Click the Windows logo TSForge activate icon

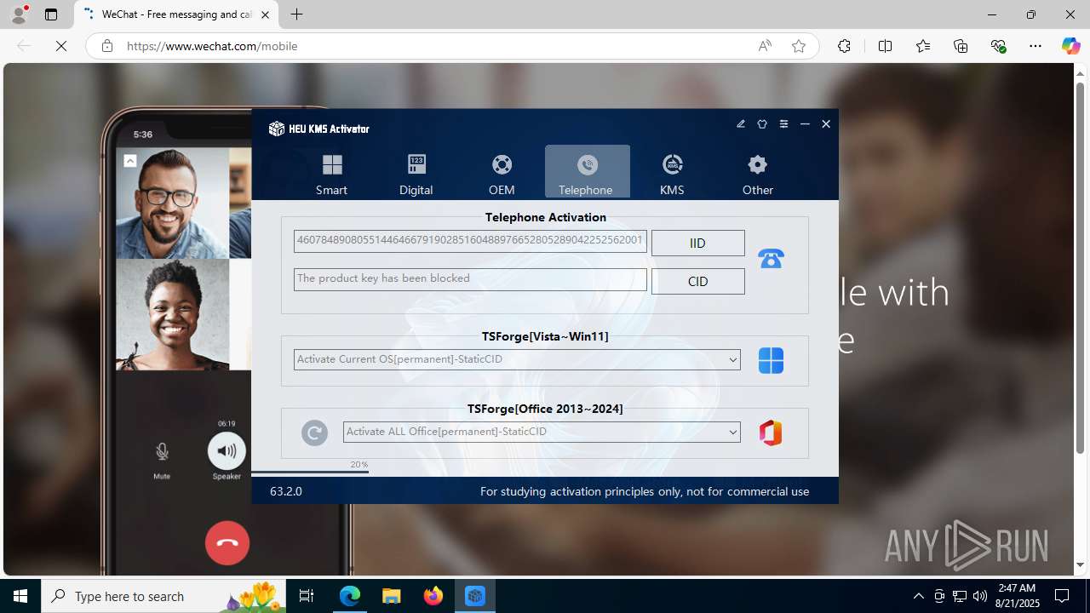[771, 360]
